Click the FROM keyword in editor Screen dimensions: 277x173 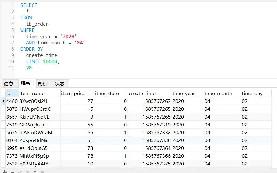pos(26,18)
